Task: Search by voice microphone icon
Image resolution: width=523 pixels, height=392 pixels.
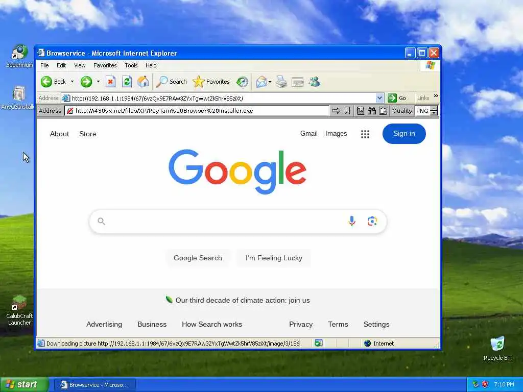Action: tap(351, 221)
